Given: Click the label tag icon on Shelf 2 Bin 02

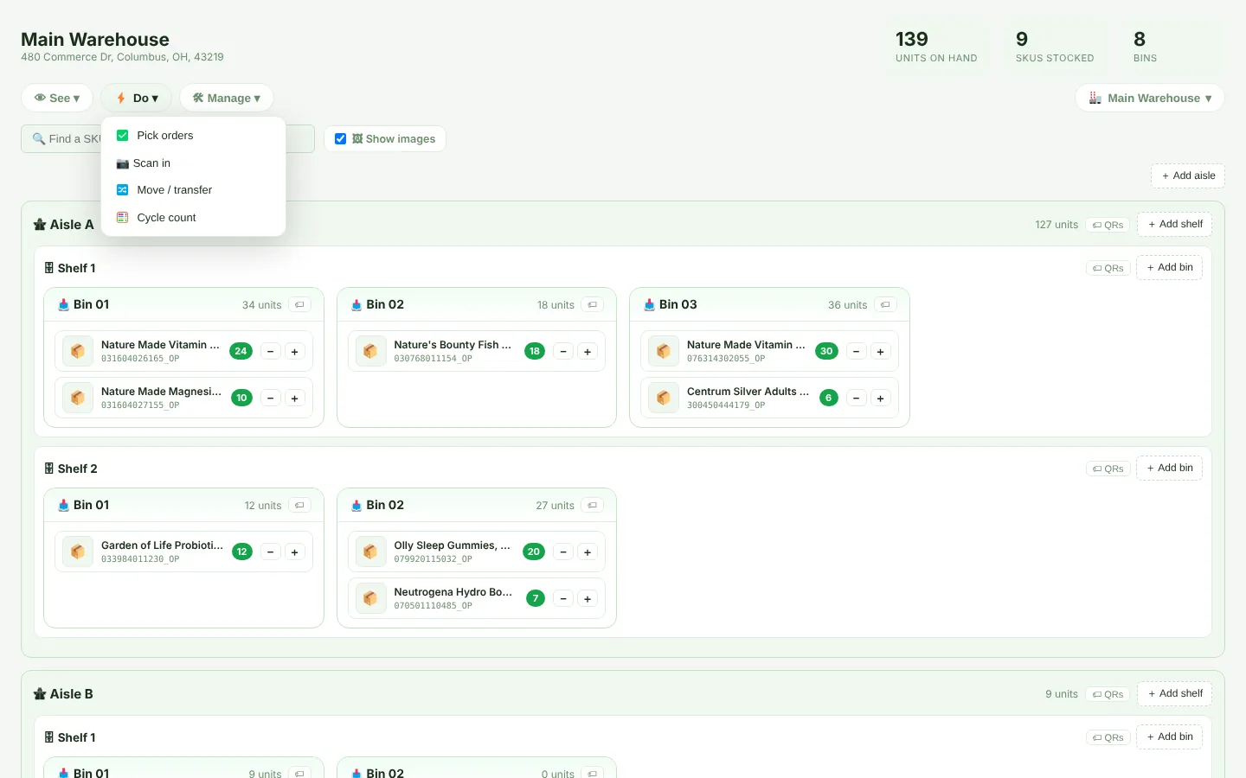Looking at the screenshot, I should coord(593,505).
